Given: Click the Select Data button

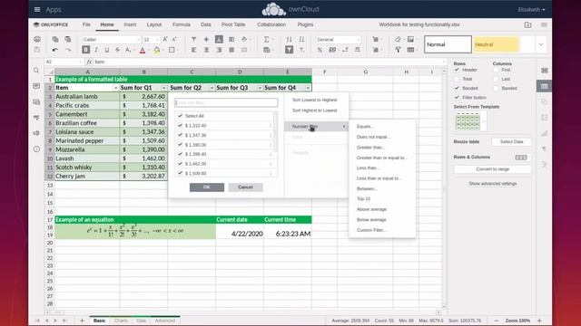Looking at the screenshot, I should click(x=511, y=141).
